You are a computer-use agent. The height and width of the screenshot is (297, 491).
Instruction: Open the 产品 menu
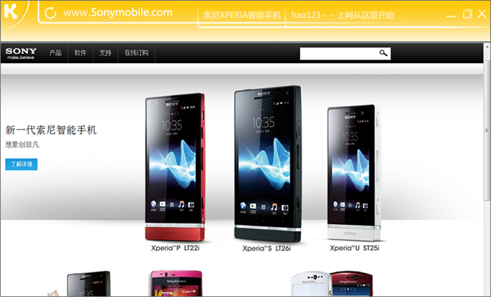coord(55,53)
